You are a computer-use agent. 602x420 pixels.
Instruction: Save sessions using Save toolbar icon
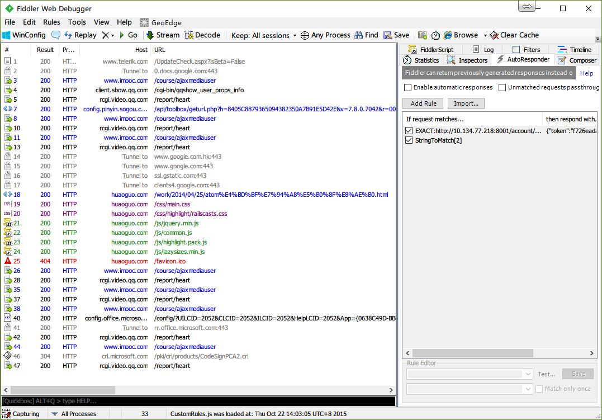tap(397, 35)
